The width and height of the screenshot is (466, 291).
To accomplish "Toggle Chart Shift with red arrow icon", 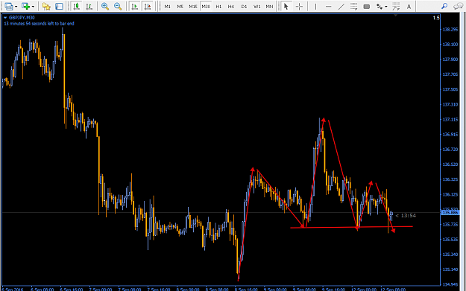I will tap(148, 6).
